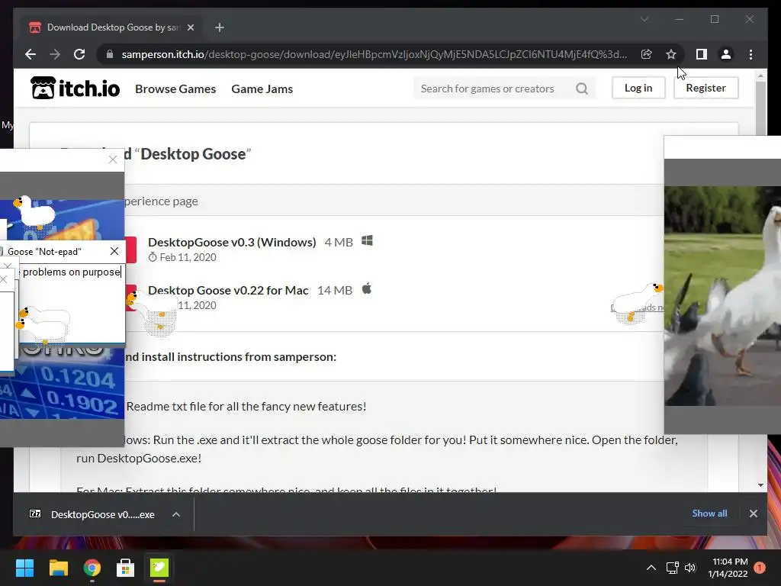Viewport: 781px width, 586px height.
Task: Click the address bar URL
Action: click(374, 54)
